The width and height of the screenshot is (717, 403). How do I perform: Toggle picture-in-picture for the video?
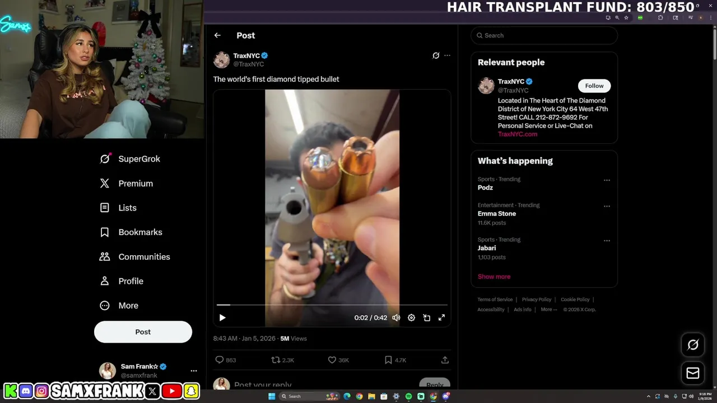click(x=426, y=317)
